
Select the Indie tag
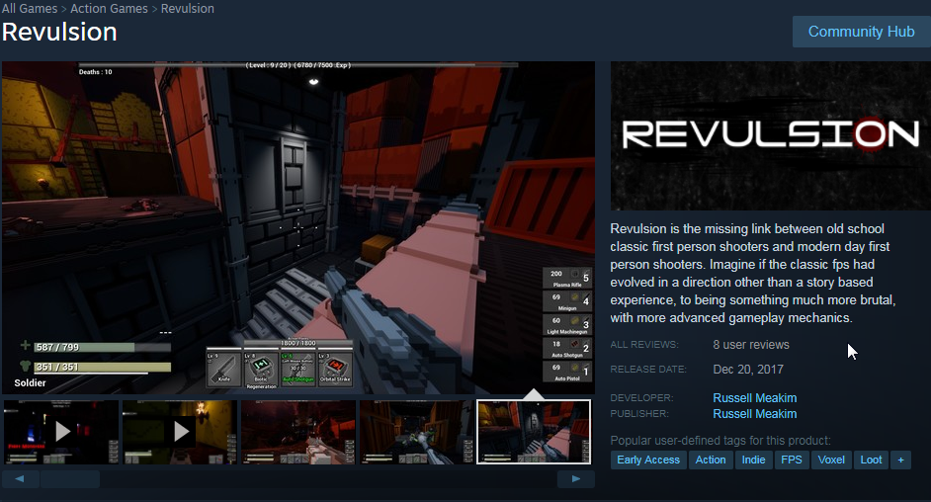point(753,460)
